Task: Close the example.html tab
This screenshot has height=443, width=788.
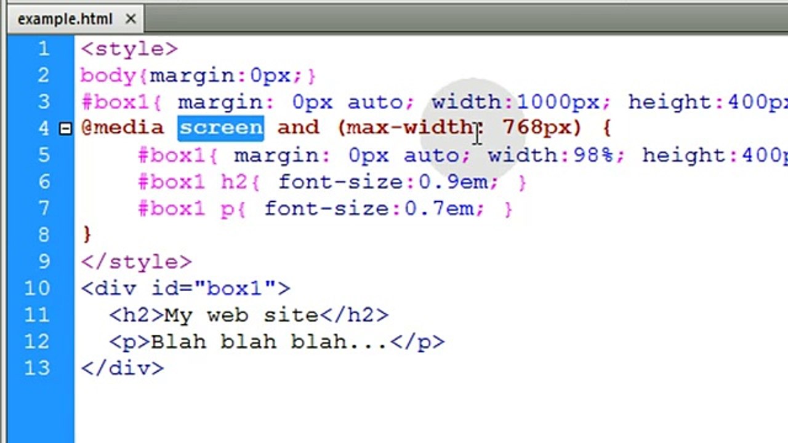Action: 131,20
